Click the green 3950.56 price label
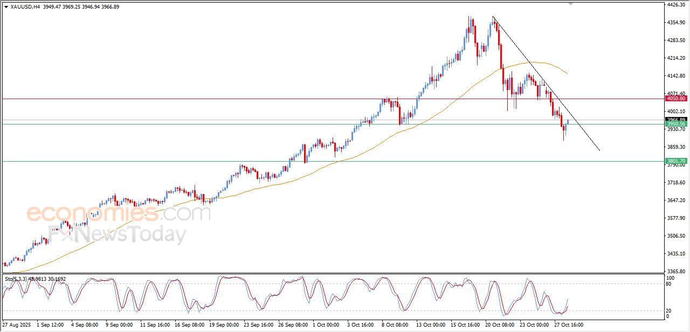Image resolution: width=690 pixels, height=332 pixels. tap(675, 124)
